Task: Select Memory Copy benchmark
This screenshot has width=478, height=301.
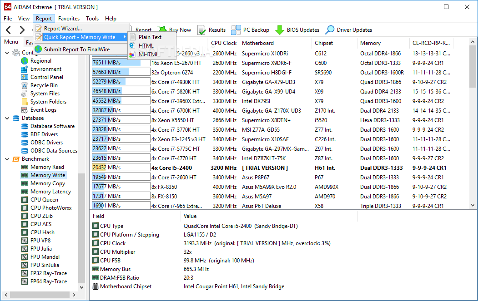Action: coord(48,183)
